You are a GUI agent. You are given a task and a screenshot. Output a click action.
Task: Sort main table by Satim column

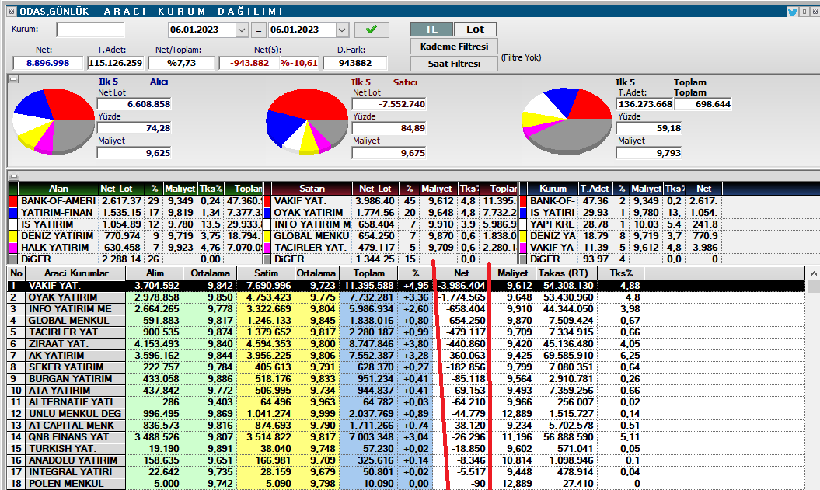coord(266,273)
